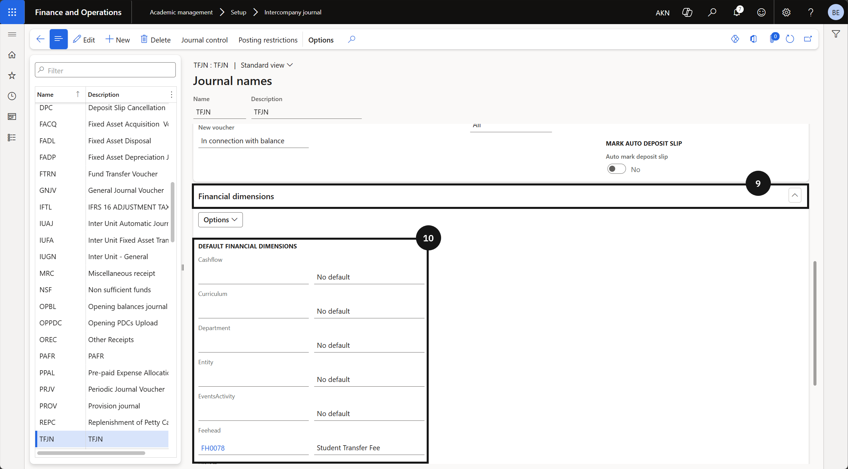Open Copilot icon in top bar
Viewport: 848px width, 469px height.
point(687,12)
